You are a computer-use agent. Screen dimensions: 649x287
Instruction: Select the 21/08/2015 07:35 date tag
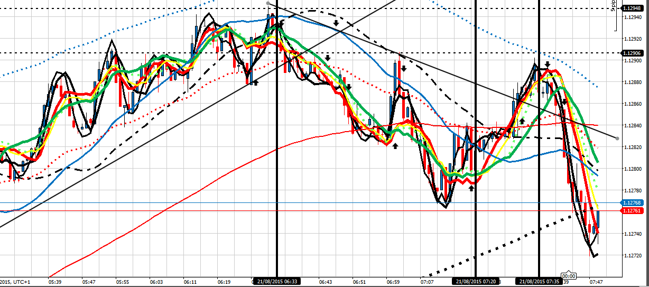coord(539,282)
